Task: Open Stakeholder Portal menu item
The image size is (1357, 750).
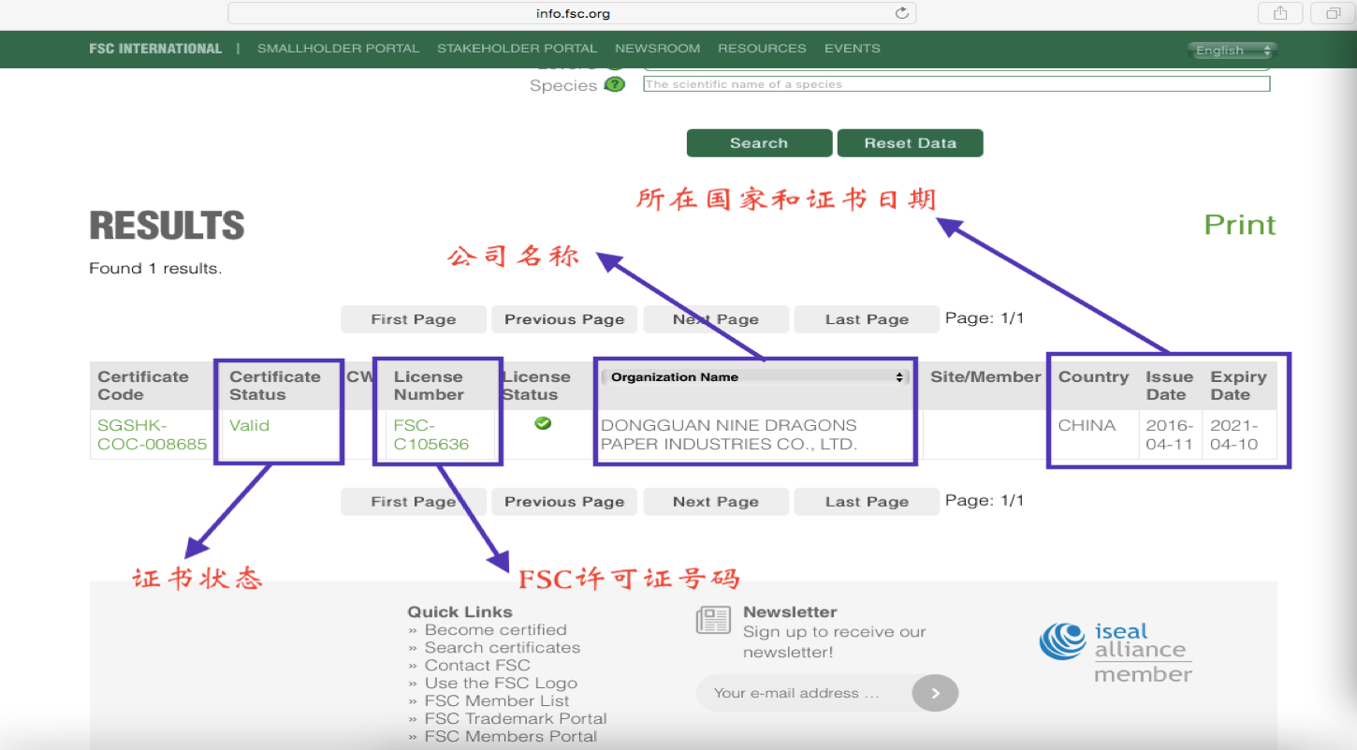Action: 517,49
